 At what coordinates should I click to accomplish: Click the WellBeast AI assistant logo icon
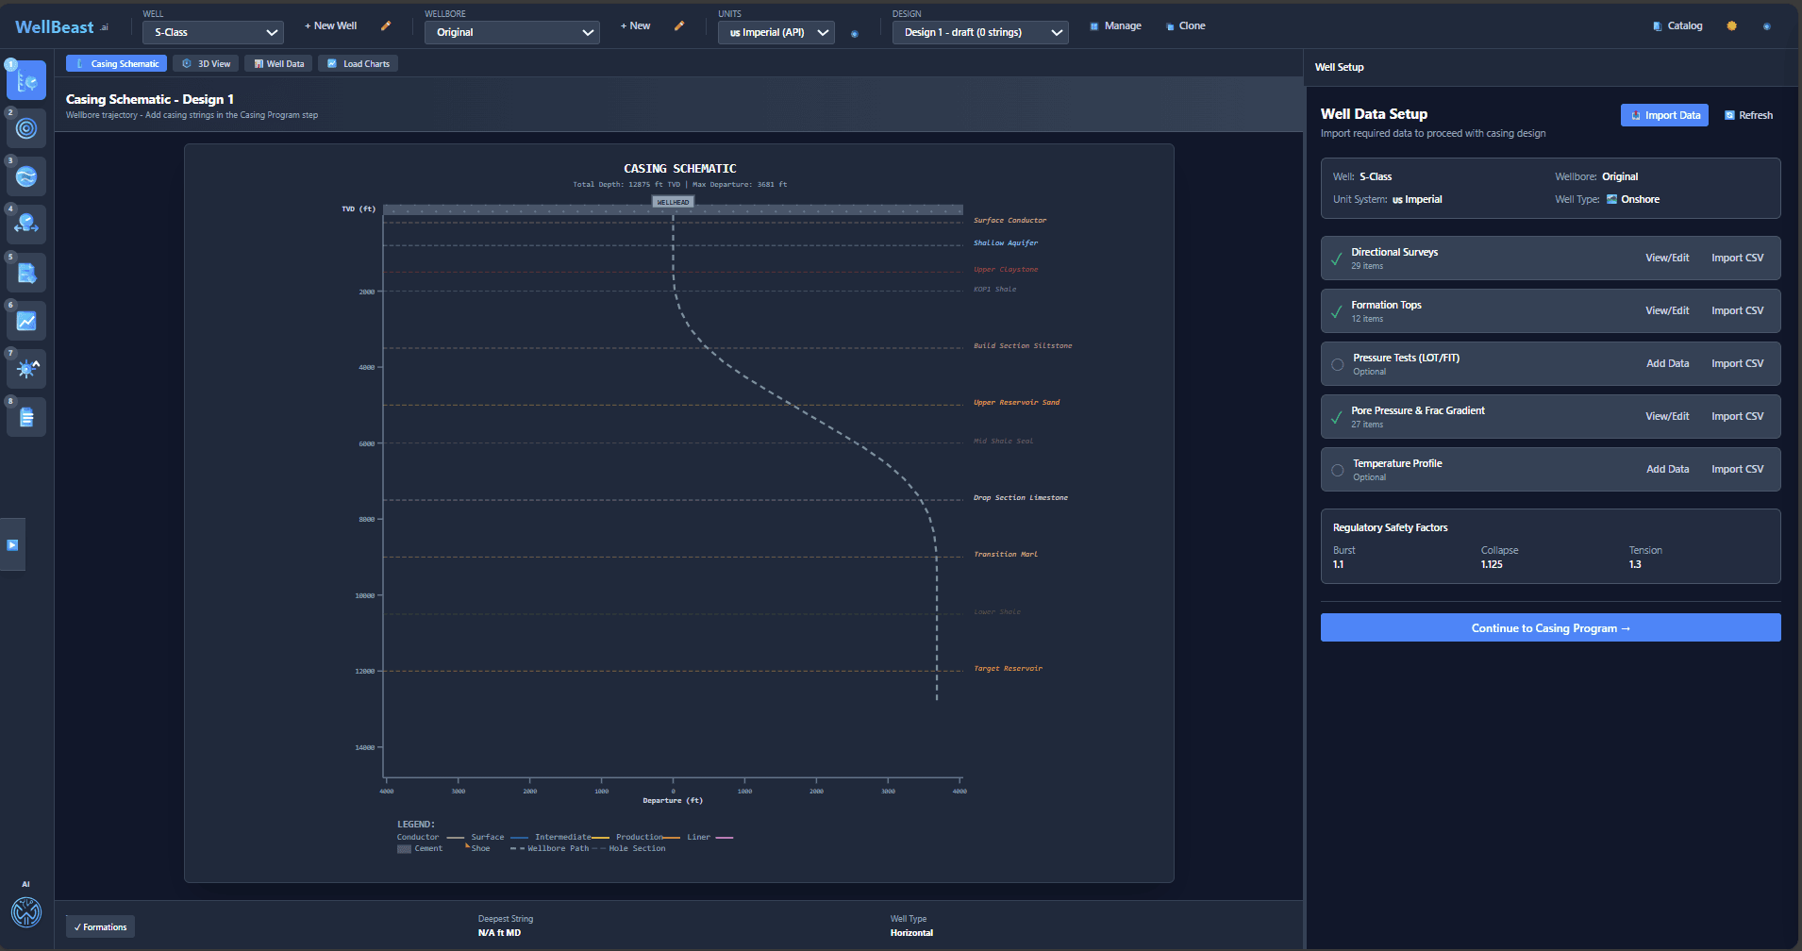[25, 912]
